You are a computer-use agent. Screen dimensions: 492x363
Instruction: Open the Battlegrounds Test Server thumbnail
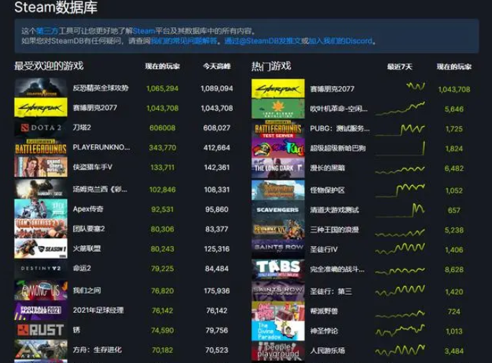(278, 128)
